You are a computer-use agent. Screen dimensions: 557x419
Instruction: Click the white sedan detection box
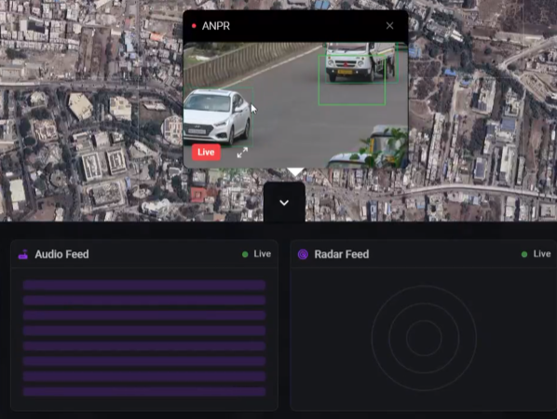[218, 117]
